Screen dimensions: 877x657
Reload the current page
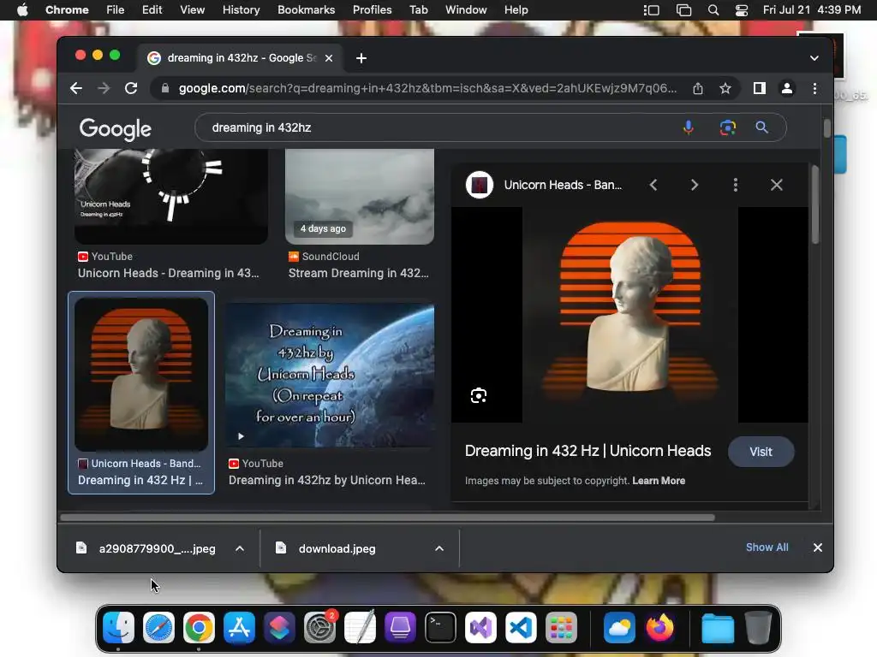click(131, 88)
